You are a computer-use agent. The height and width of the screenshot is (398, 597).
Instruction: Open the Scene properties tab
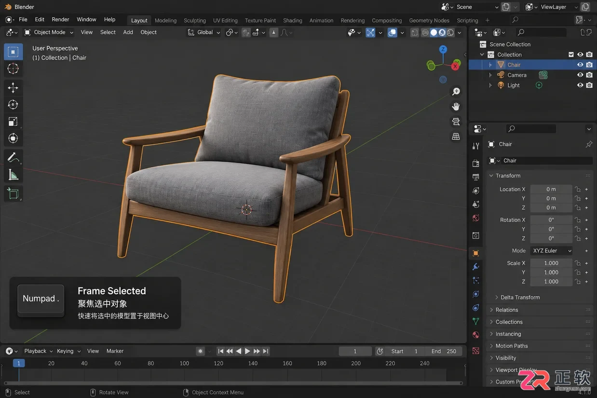[x=476, y=204]
